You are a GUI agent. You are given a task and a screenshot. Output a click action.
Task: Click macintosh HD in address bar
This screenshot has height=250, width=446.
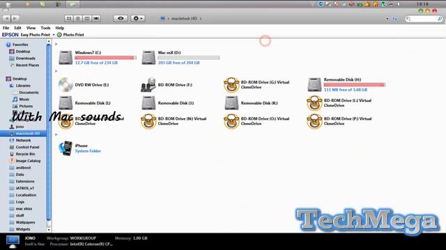tap(184, 19)
